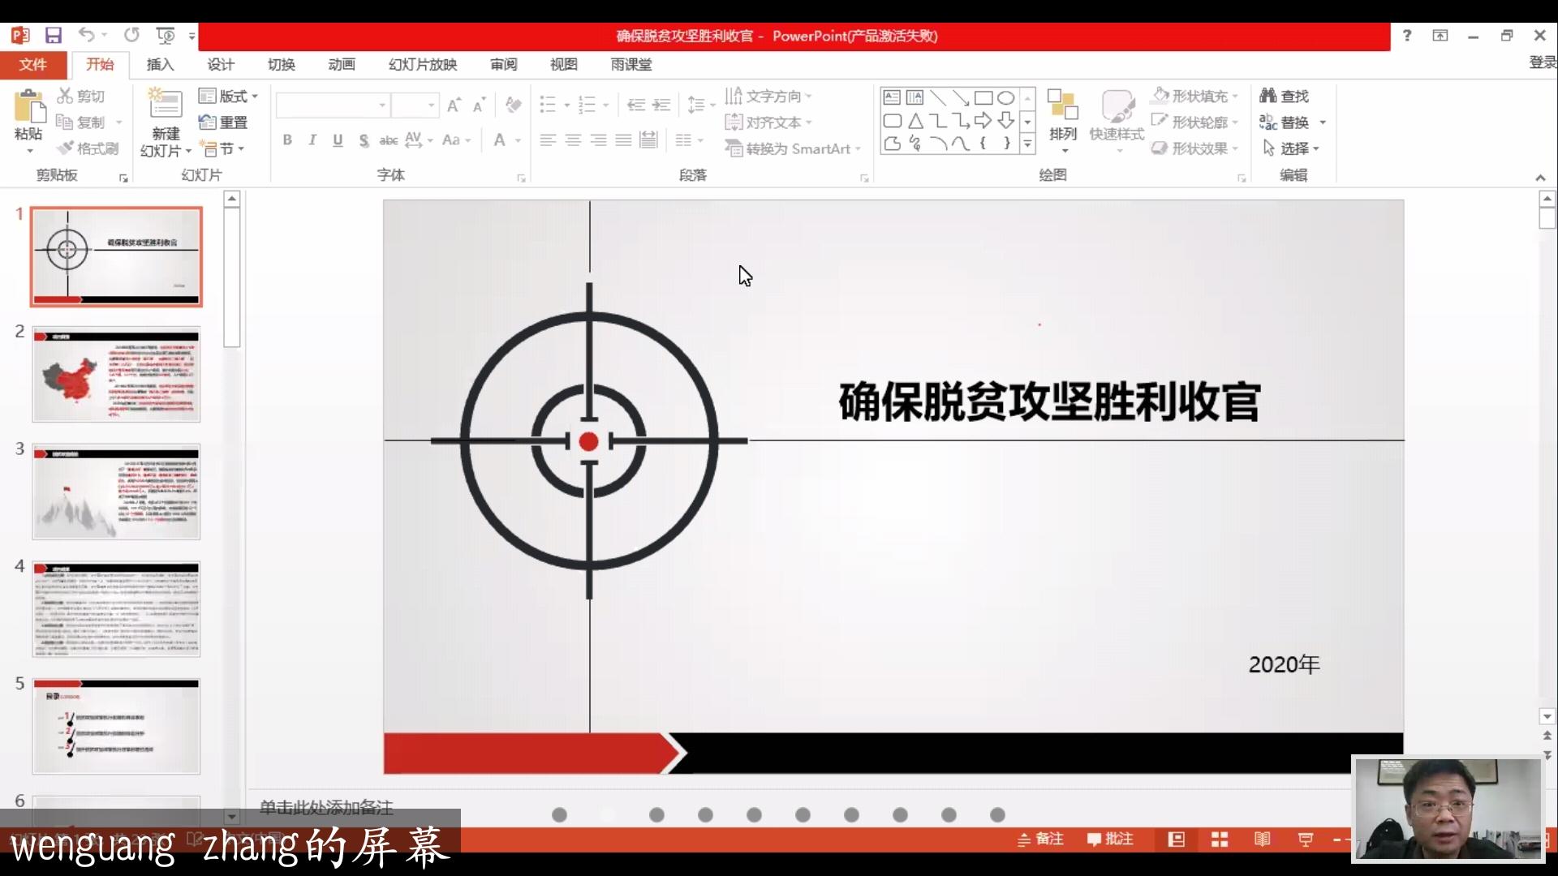Toggle Notes (备注) pane in status bar

coord(1040,839)
